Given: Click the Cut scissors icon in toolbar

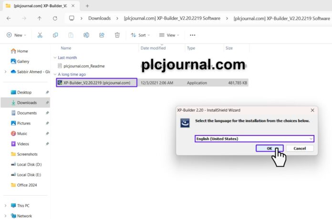Looking at the screenshot, I should click(40, 35).
